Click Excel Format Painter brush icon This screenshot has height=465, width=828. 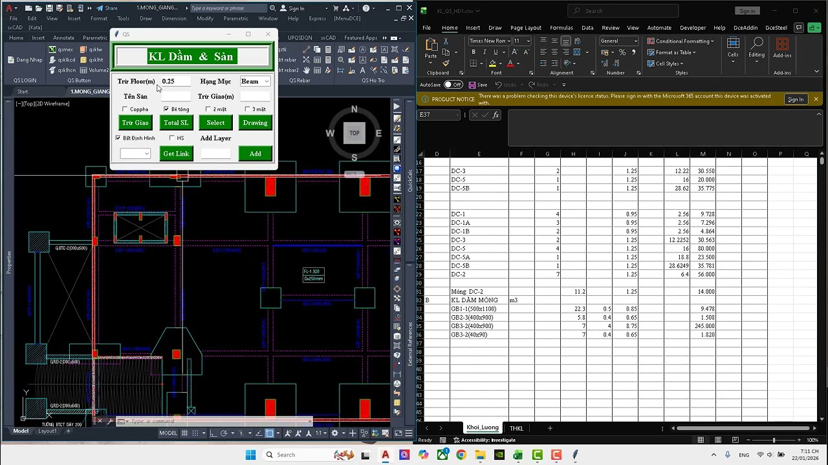pos(446,63)
